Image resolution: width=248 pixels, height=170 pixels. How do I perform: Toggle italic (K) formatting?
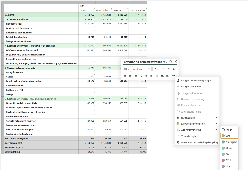pos(169,69)
